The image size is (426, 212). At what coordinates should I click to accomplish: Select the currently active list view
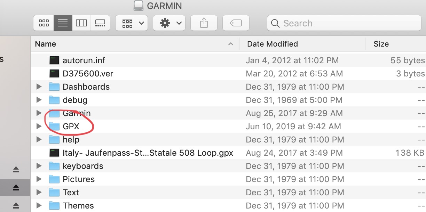62,23
